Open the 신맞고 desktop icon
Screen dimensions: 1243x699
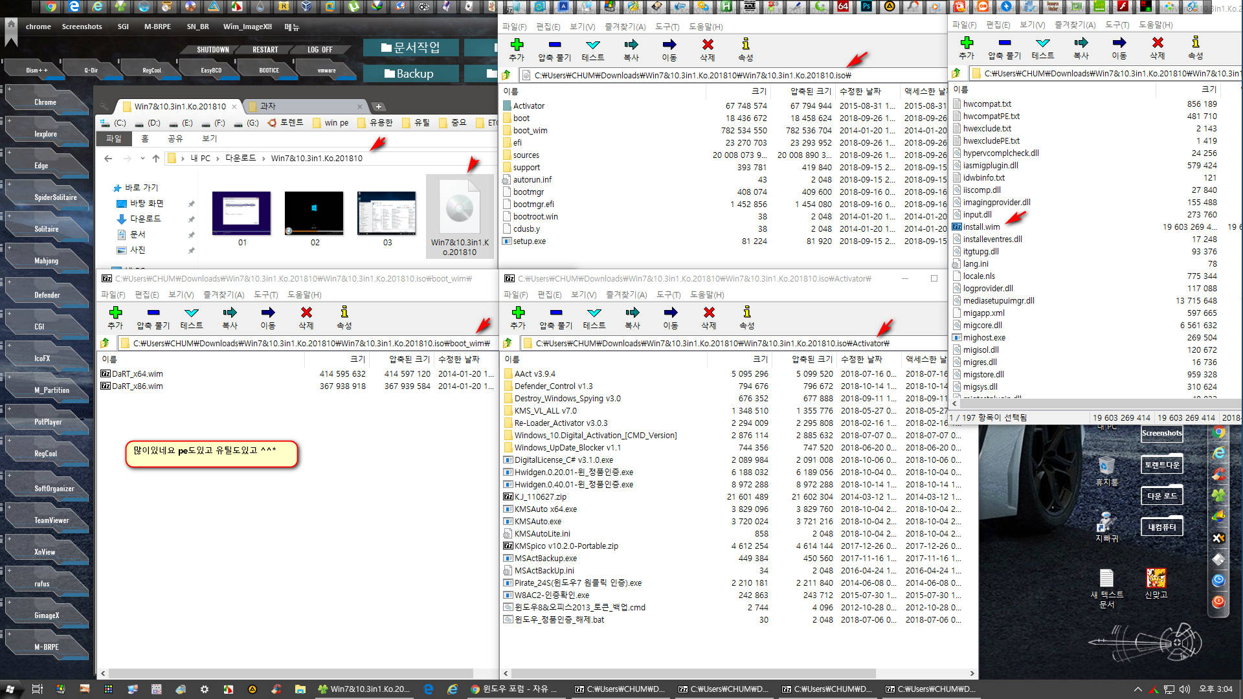pyautogui.click(x=1156, y=583)
